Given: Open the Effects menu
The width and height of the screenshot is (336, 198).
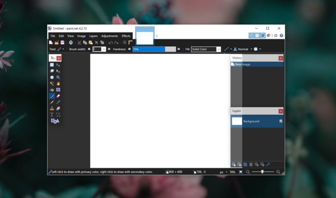Looking at the screenshot, I should click(x=126, y=36).
